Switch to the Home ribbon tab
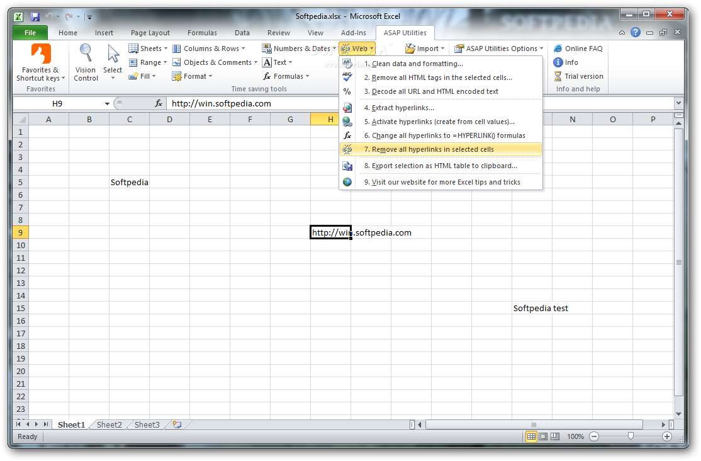The image size is (701, 461). click(68, 33)
